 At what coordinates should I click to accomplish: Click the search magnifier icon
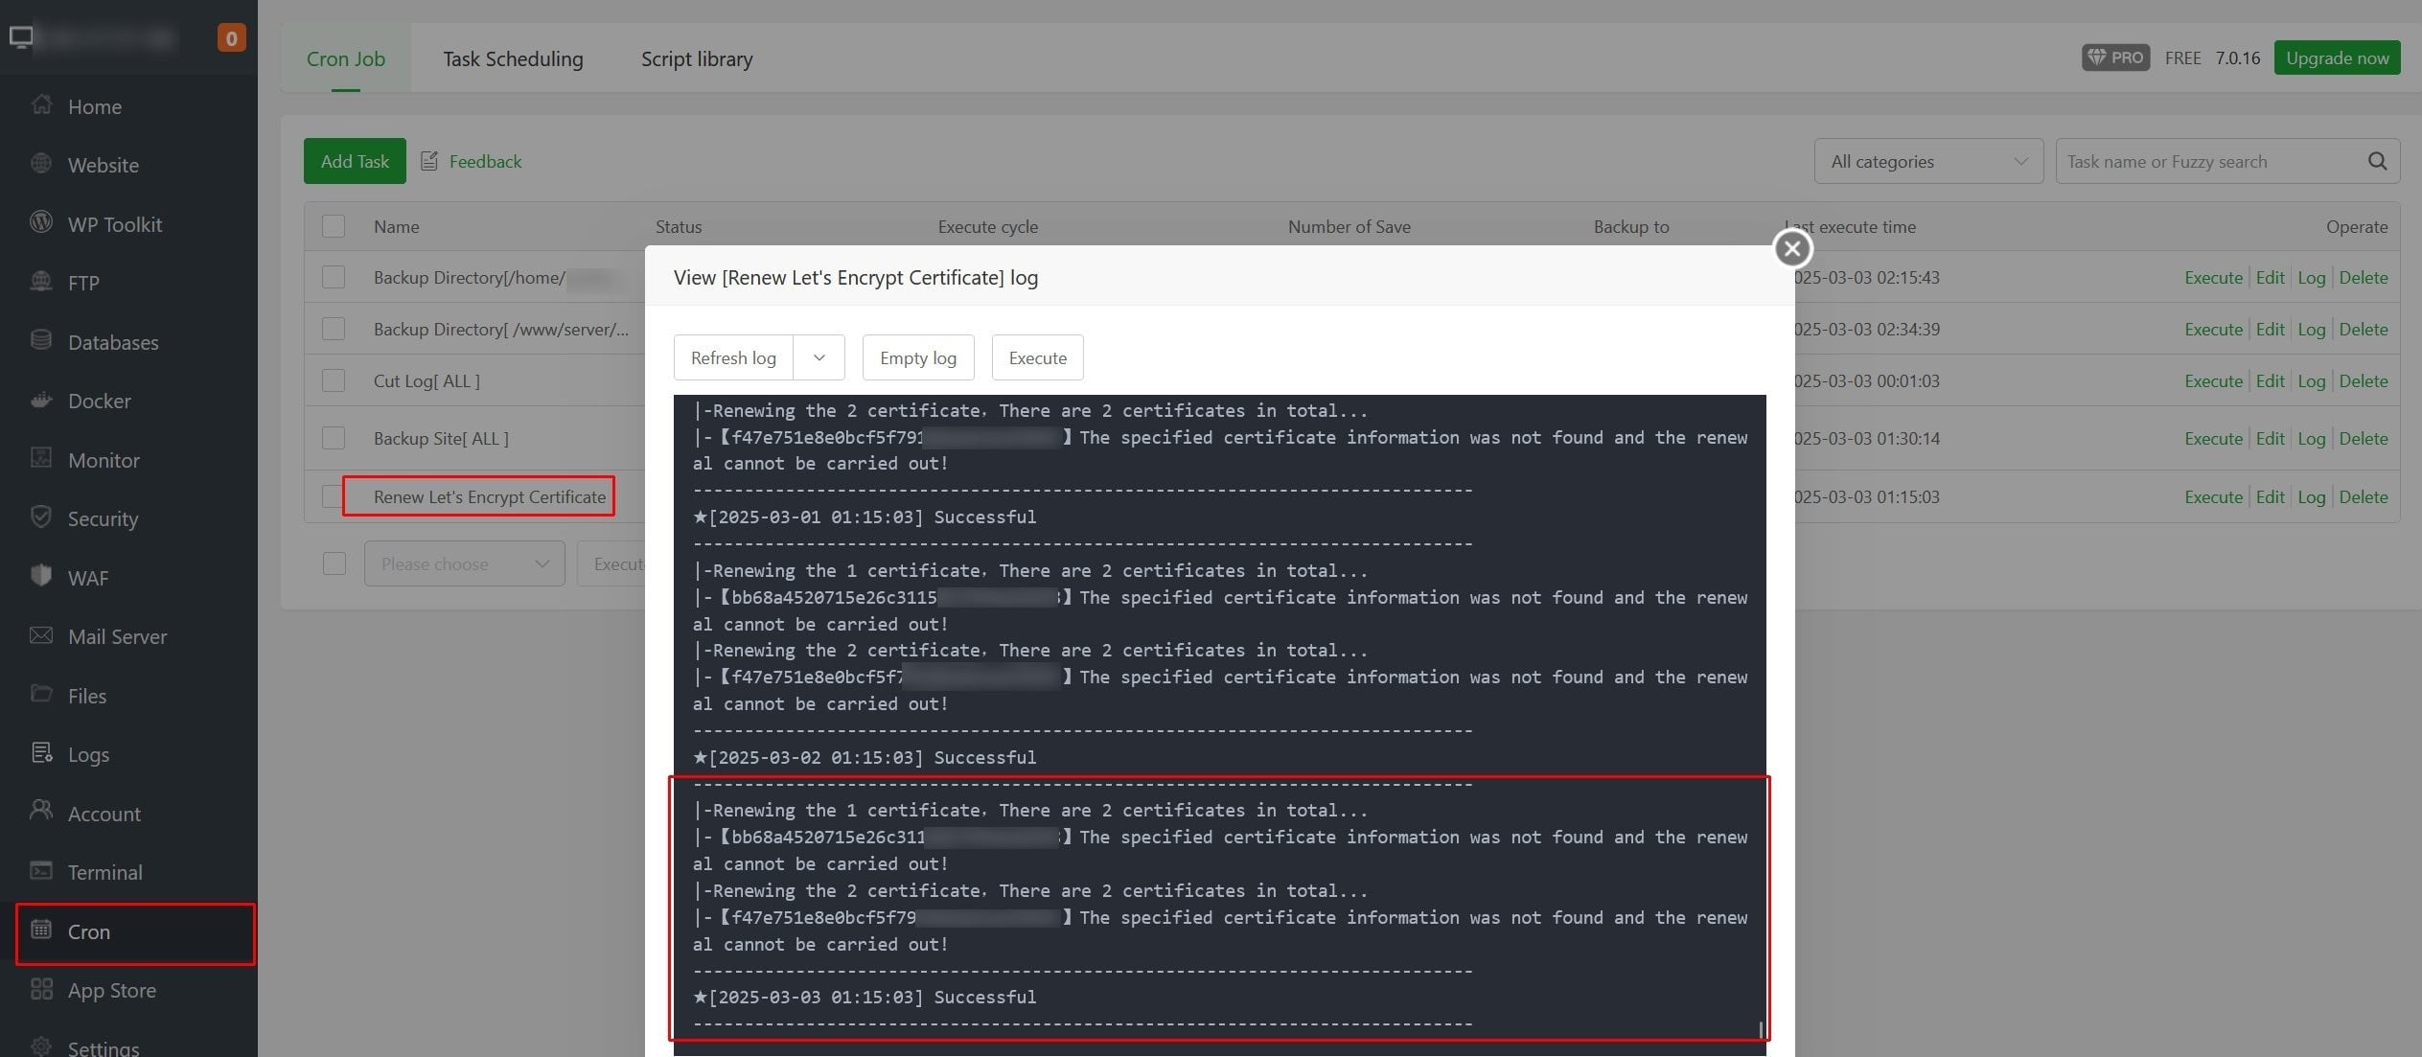point(2377,161)
